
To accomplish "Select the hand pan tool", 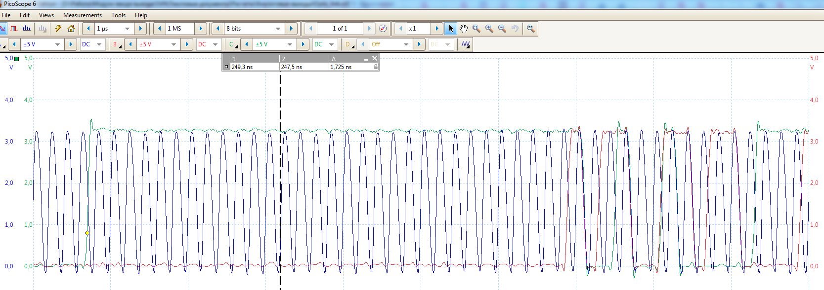I will [464, 29].
